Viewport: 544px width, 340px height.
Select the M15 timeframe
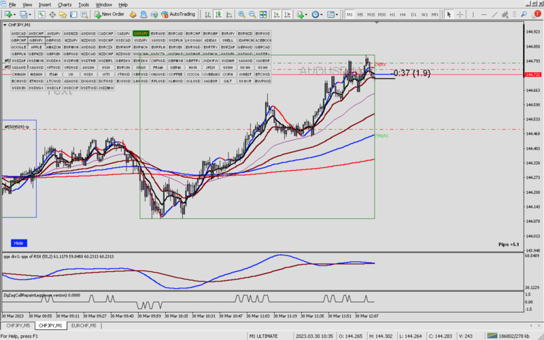371,14
